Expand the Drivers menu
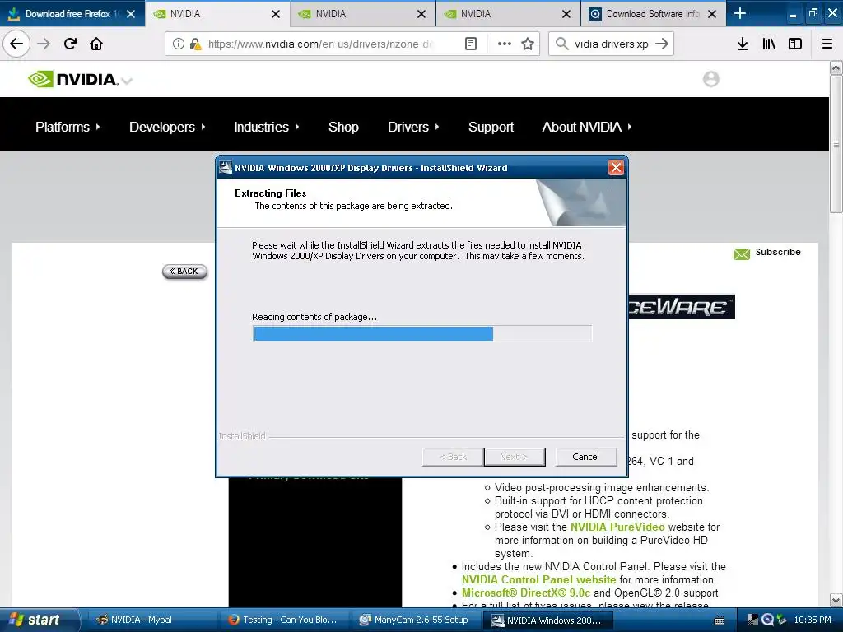This screenshot has height=632, width=843. pos(413,127)
